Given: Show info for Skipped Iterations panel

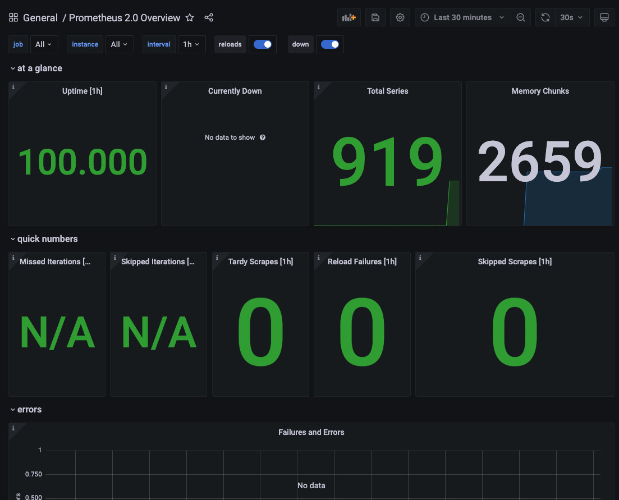Looking at the screenshot, I should tap(115, 258).
